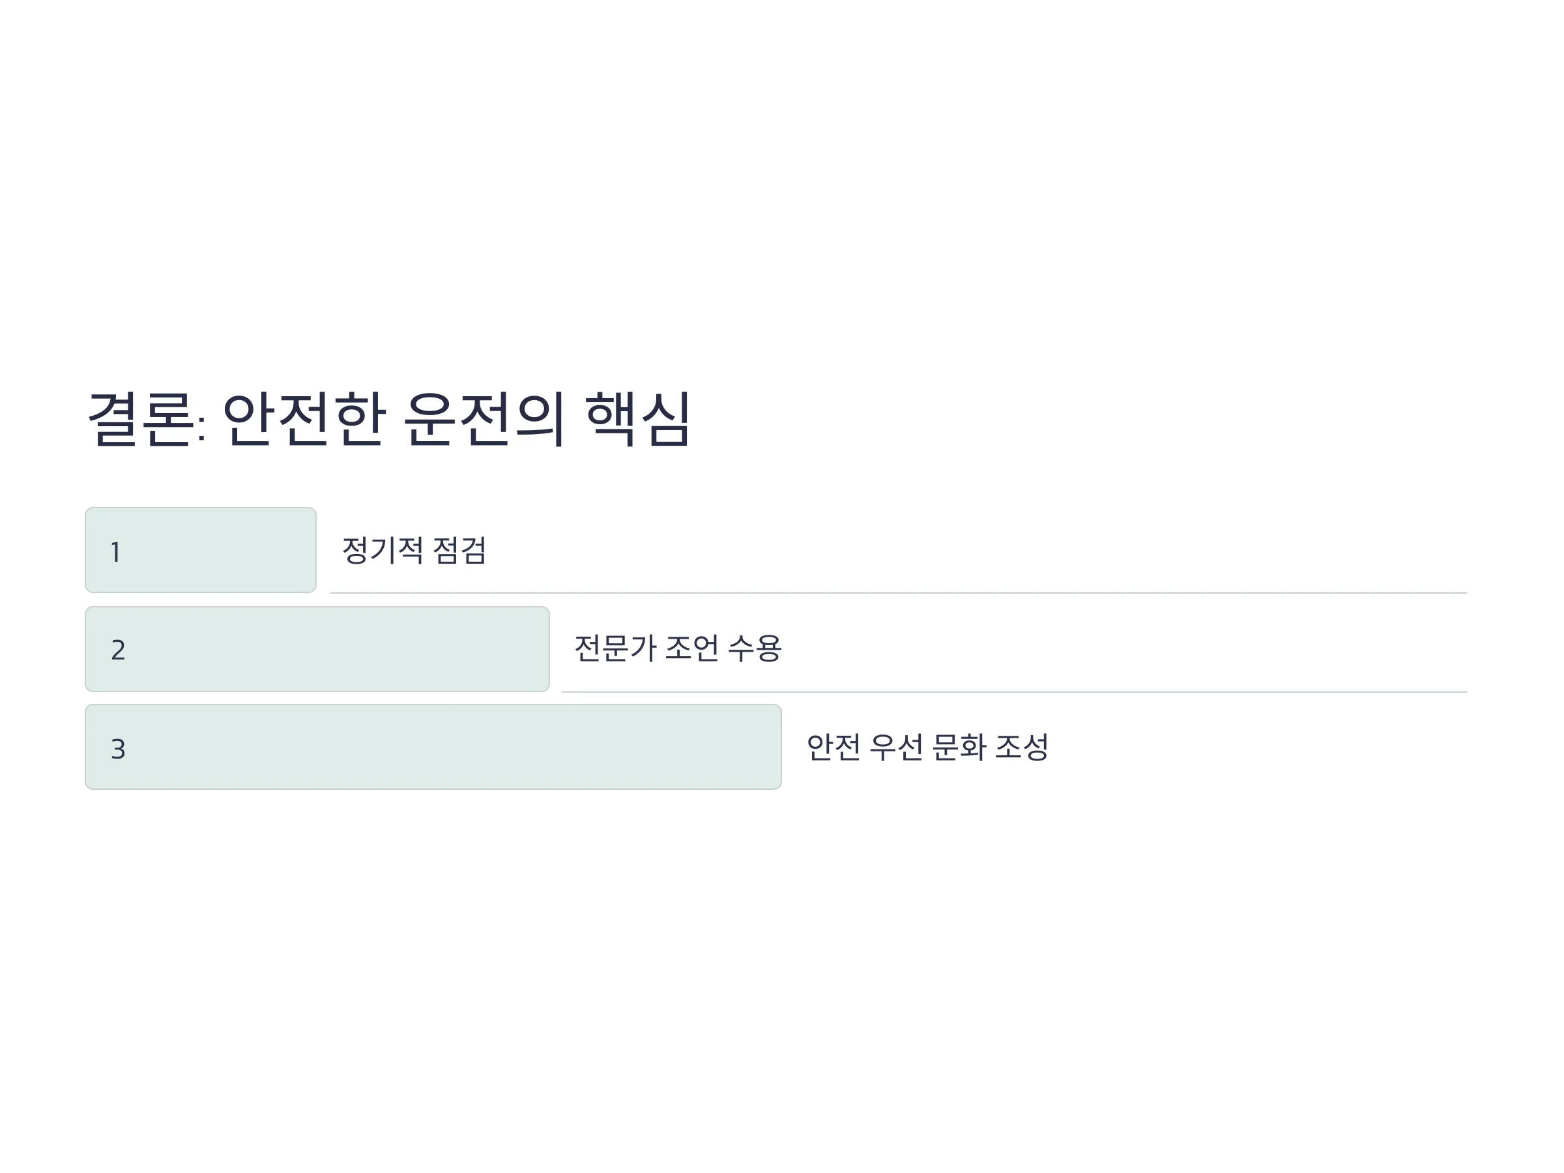Select the word '결론' in the title
1564x1173 pixels.
point(139,418)
